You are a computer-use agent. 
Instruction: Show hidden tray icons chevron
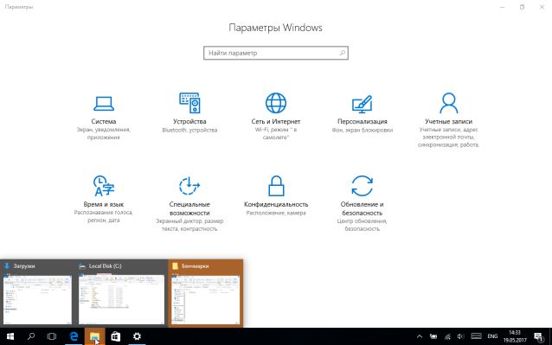420,336
